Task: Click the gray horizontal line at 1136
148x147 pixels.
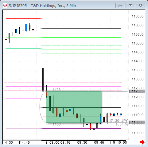Action: (x=63, y=68)
